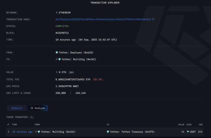Click the TRANSACTION EXPLORER title
The width and height of the screenshot is (211, 138).
(105, 3)
